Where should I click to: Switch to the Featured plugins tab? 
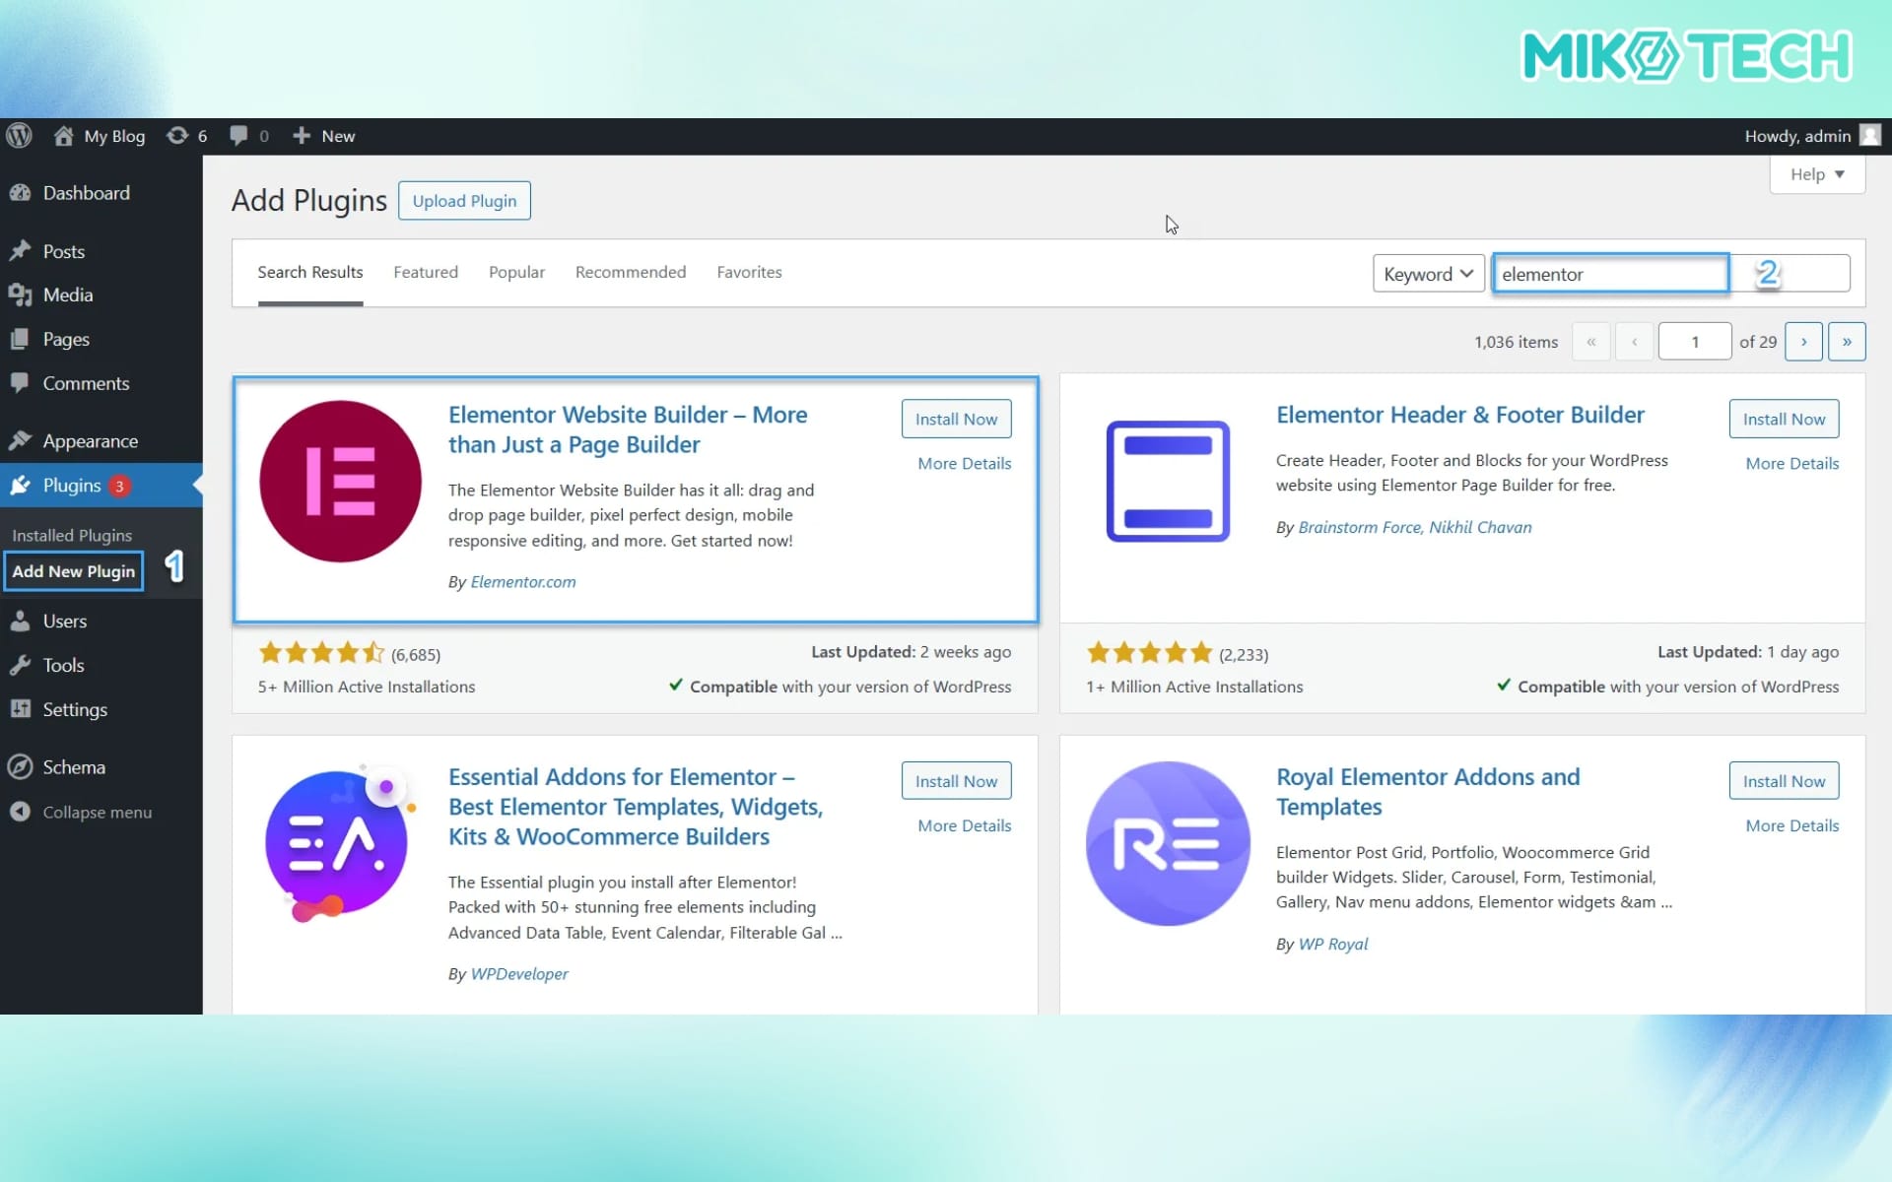(x=425, y=272)
